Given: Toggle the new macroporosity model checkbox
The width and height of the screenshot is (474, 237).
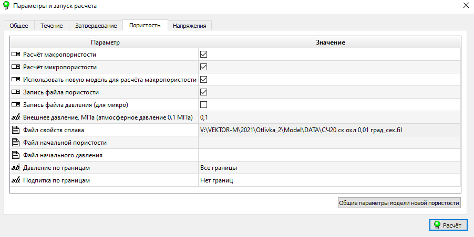Looking at the screenshot, I should pyautogui.click(x=203, y=80).
